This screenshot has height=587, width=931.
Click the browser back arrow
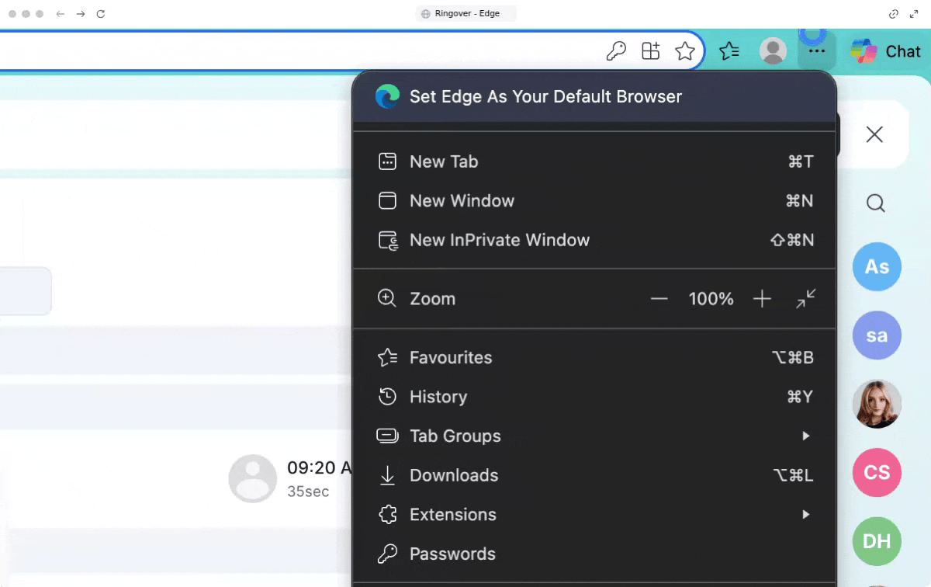(x=61, y=14)
